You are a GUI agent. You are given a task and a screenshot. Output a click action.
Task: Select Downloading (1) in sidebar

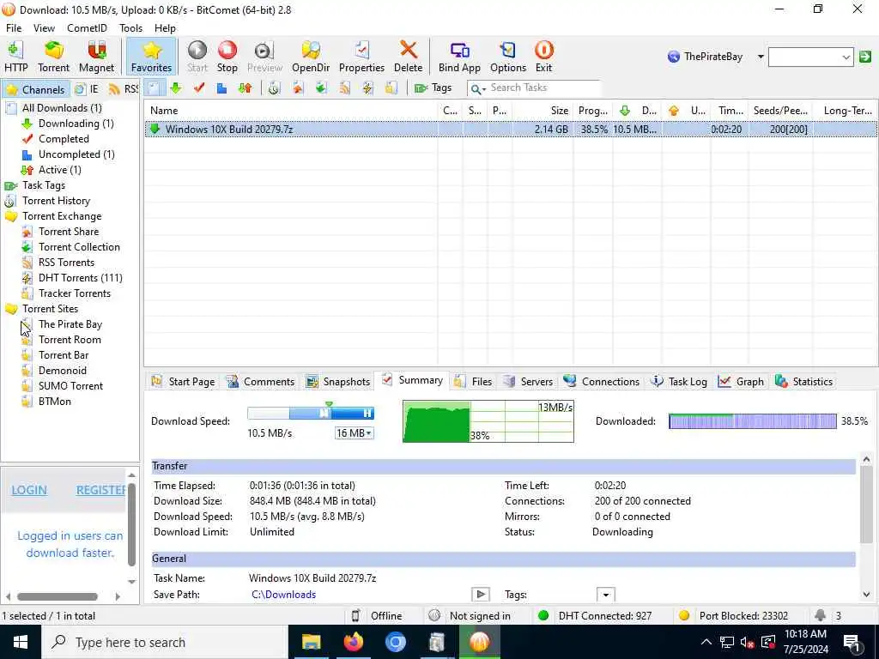[76, 124]
